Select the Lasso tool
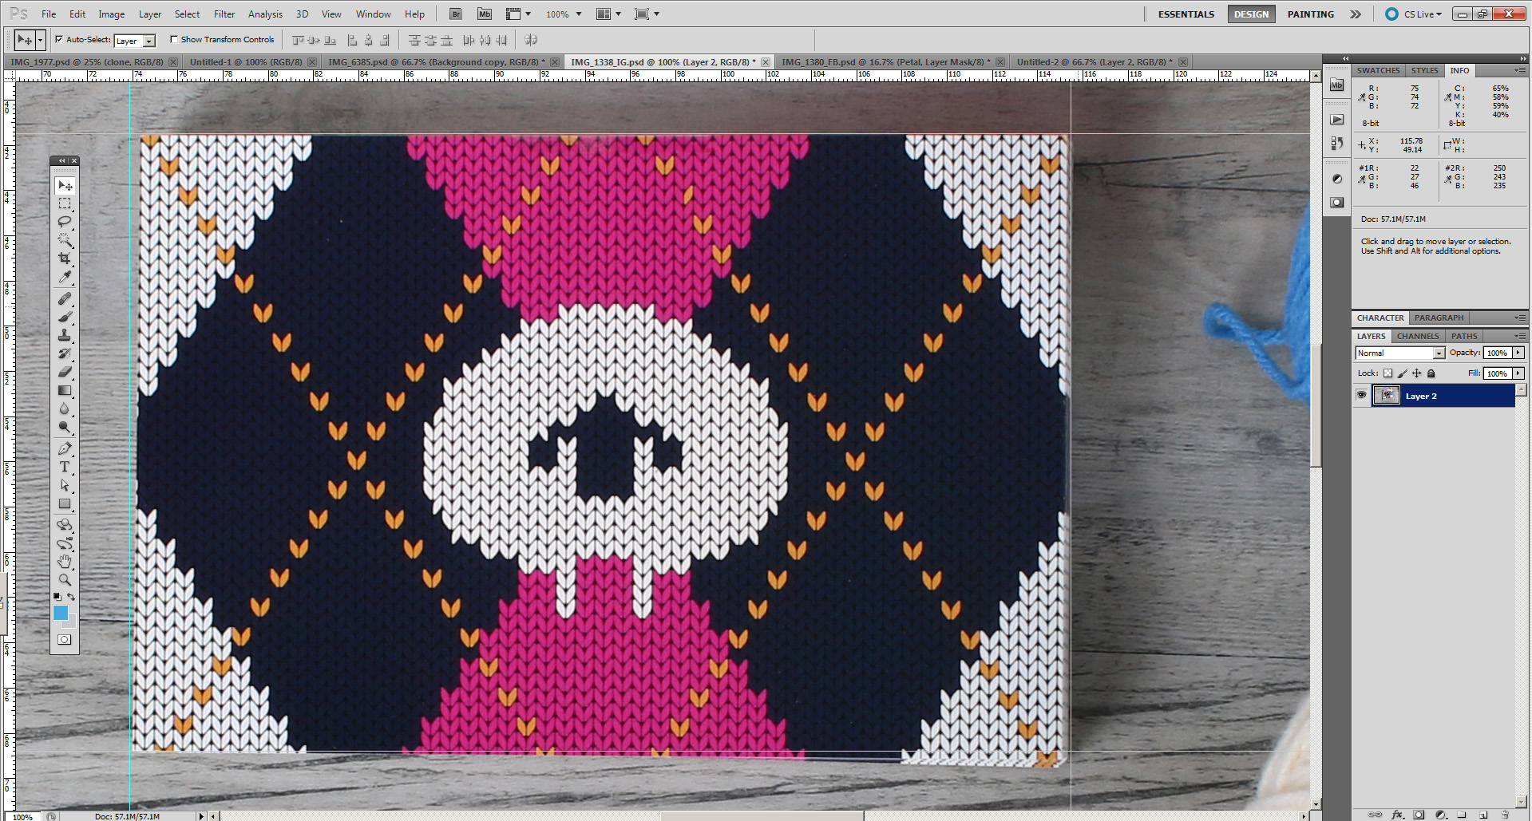 pyautogui.click(x=65, y=222)
